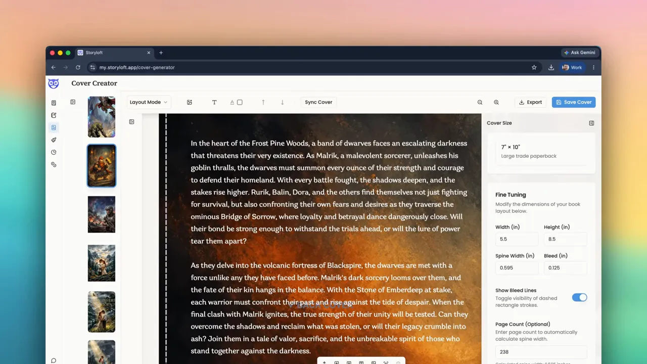
Task: Collapse the Cover Size side panel
Action: pos(591,123)
